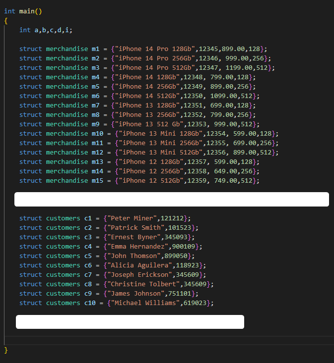This screenshot has width=334, height=363.
Task: Click price 649.00 on m14 line
Action: pyautogui.click(x=225, y=171)
